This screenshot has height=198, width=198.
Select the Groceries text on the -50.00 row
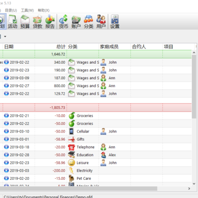(x=85, y=124)
